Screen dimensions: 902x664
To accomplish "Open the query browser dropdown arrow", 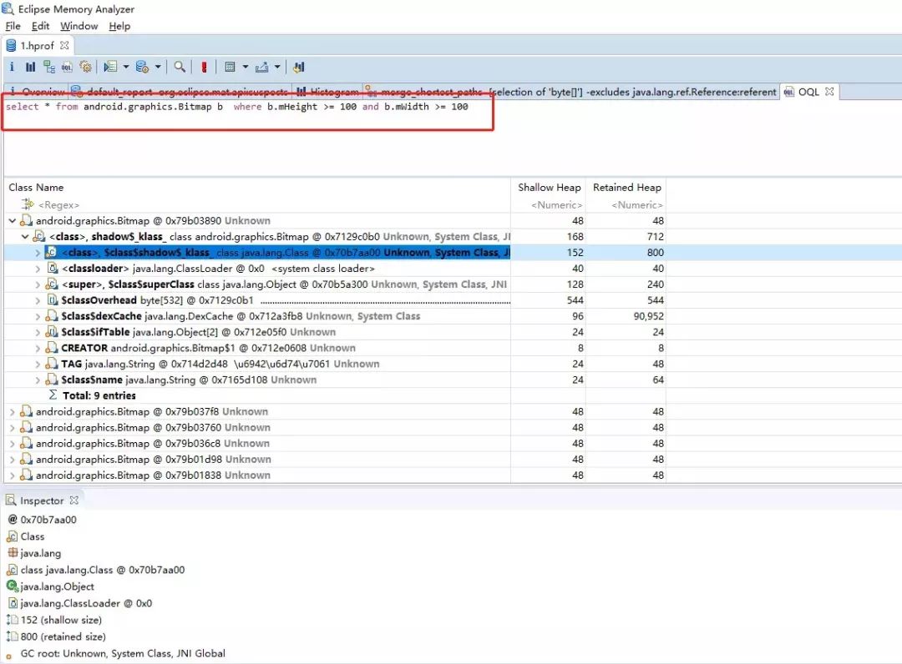I will 158,67.
